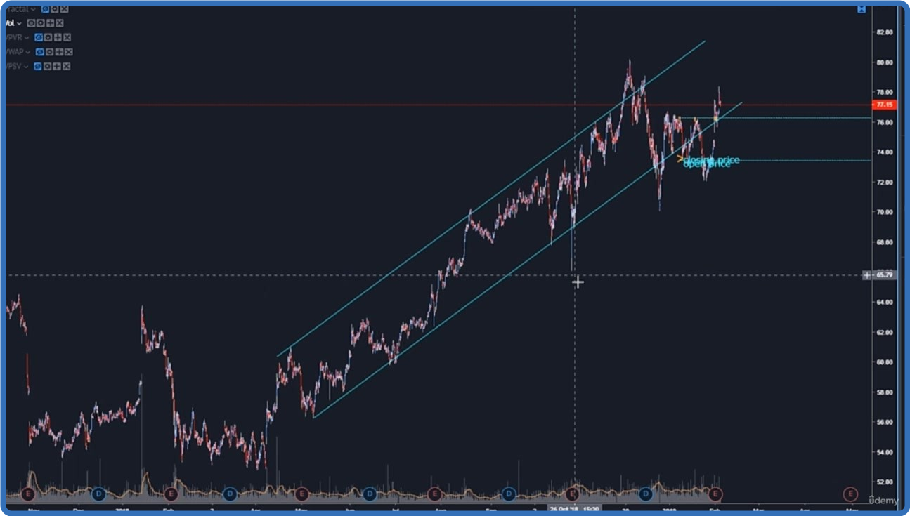Click the 52.00 price axis label
Image resolution: width=910 pixels, height=516 pixels.
pos(884,482)
